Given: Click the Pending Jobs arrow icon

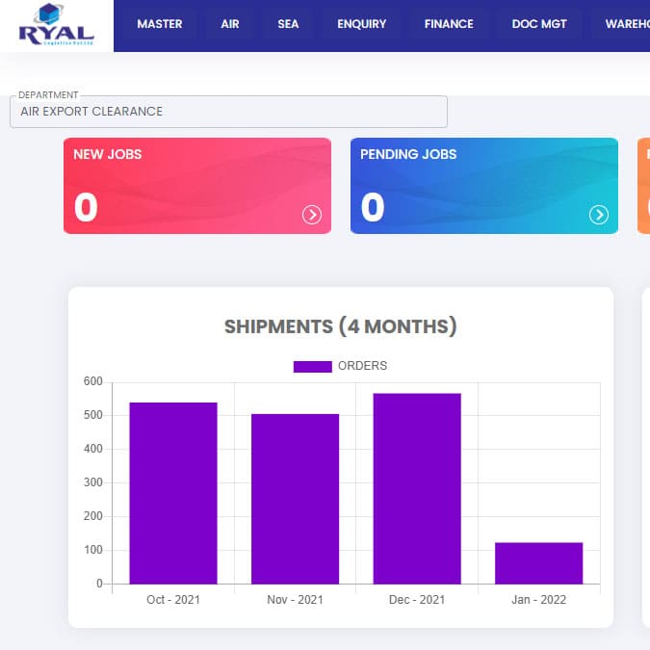Looking at the screenshot, I should [x=599, y=215].
